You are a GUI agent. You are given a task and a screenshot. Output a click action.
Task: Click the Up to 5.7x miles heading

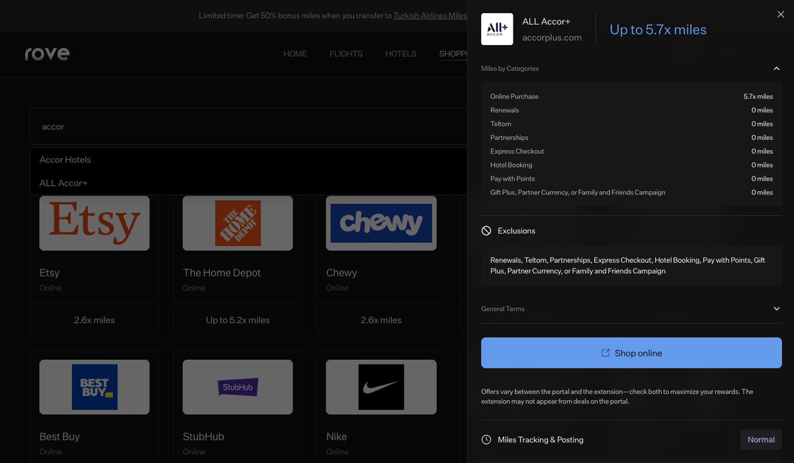[658, 29]
